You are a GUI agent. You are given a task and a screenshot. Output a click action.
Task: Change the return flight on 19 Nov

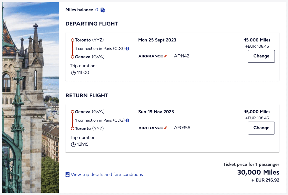[x=261, y=128]
